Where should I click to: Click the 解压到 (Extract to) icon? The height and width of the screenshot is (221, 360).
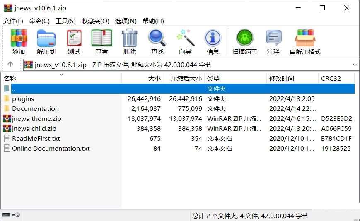pos(46,38)
